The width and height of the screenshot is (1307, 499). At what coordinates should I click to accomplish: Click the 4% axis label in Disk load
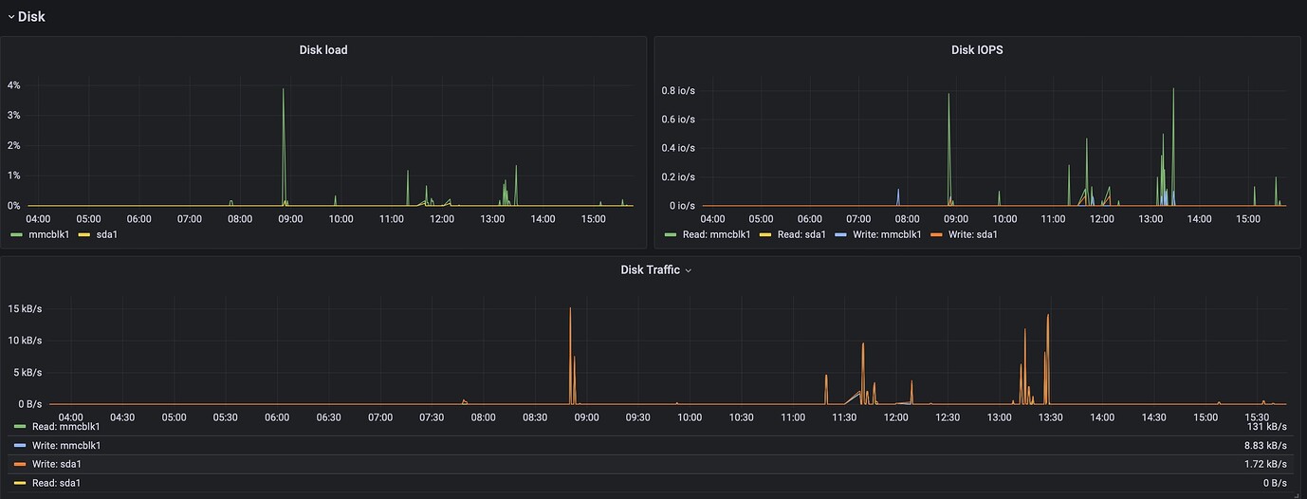[x=14, y=85]
